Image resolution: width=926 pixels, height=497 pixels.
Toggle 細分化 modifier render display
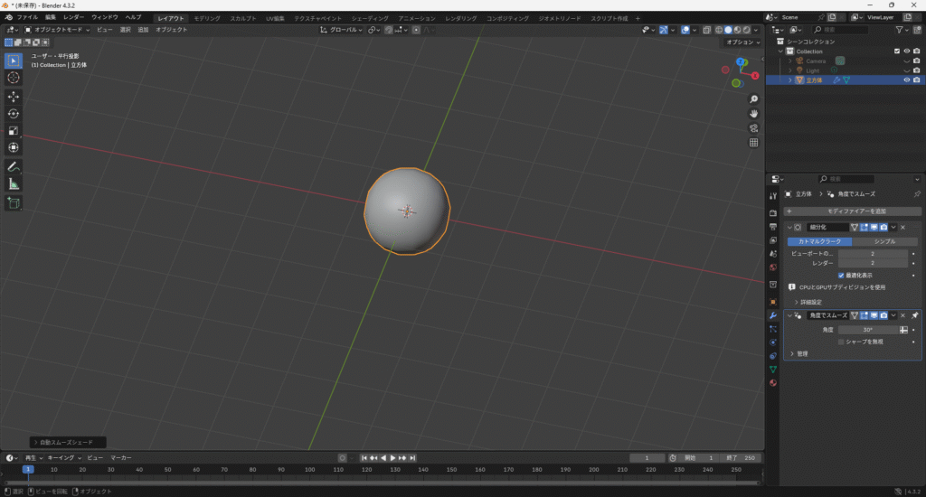883,227
